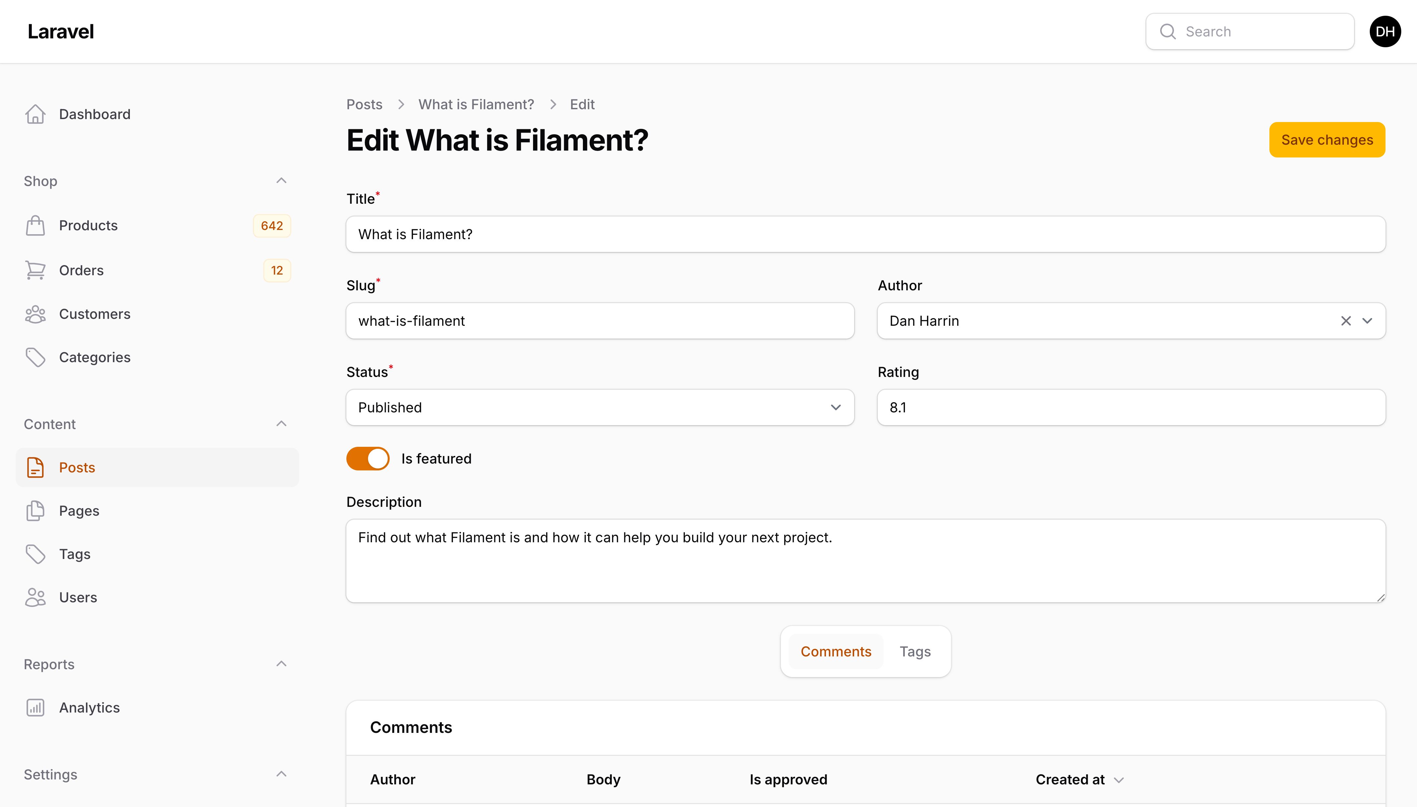Switch to the Comments tab

[836, 652]
